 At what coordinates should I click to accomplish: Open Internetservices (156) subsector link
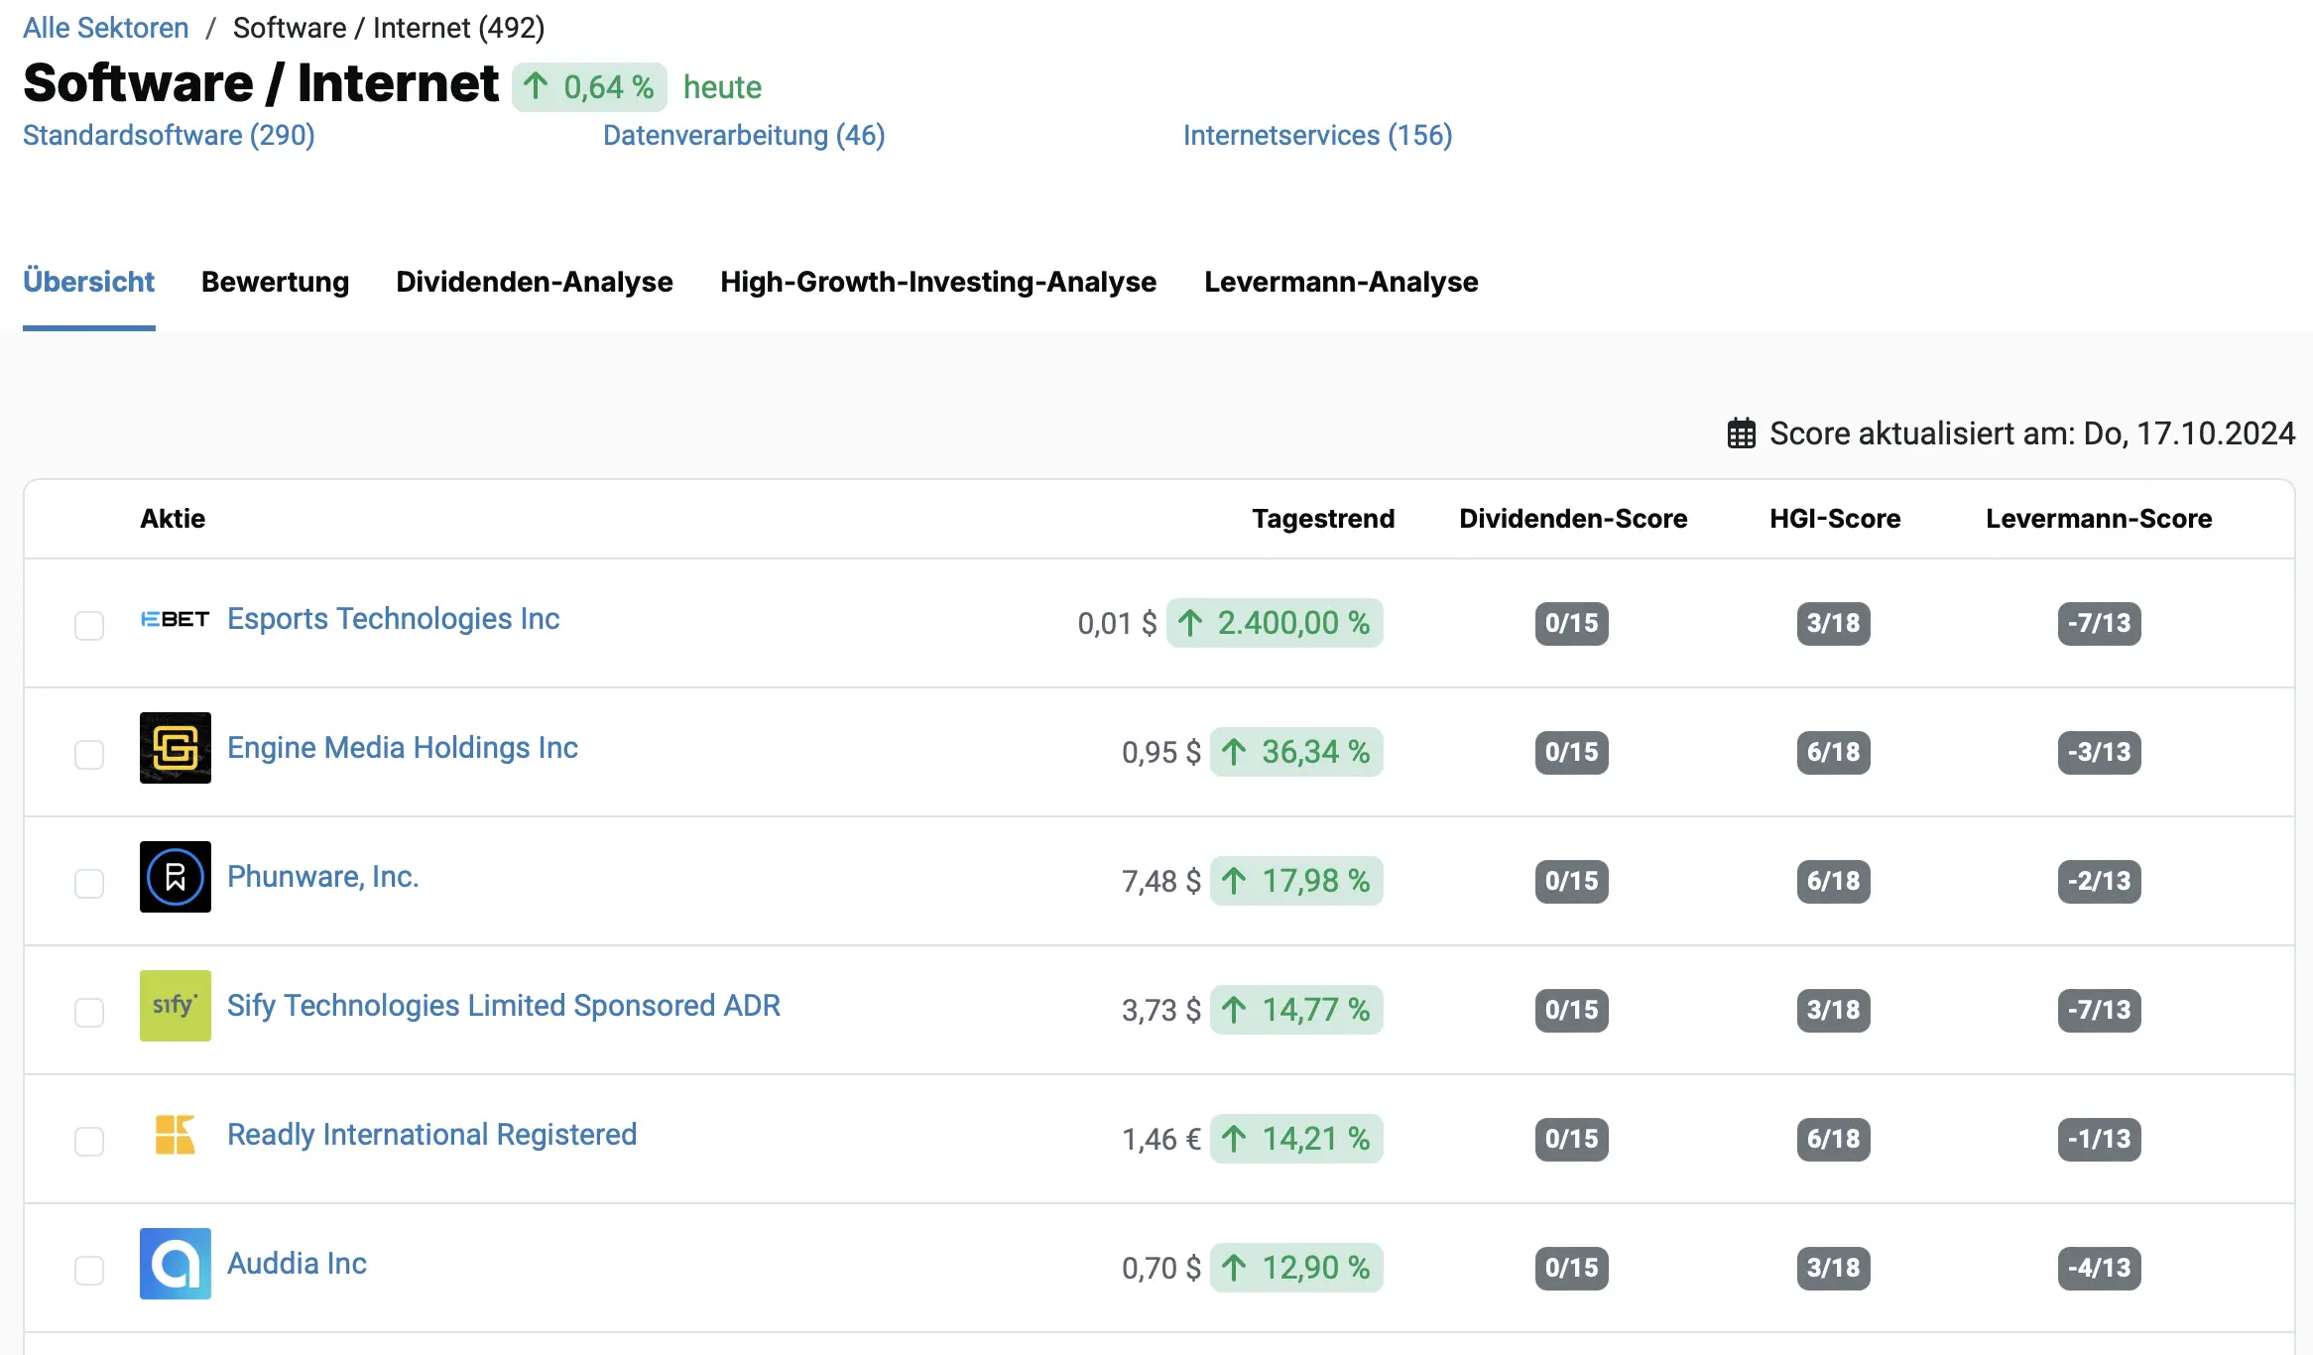coord(1317,135)
